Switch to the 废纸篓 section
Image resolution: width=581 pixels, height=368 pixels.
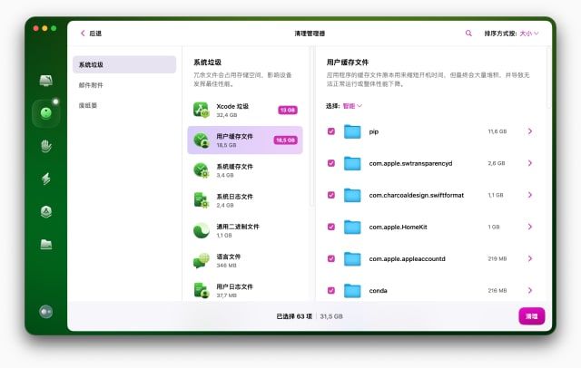point(88,104)
